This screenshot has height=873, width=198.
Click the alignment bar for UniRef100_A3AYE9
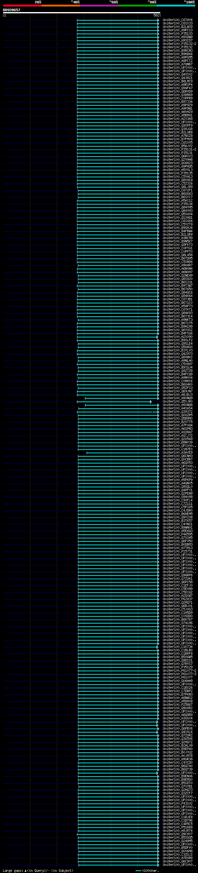123,452
